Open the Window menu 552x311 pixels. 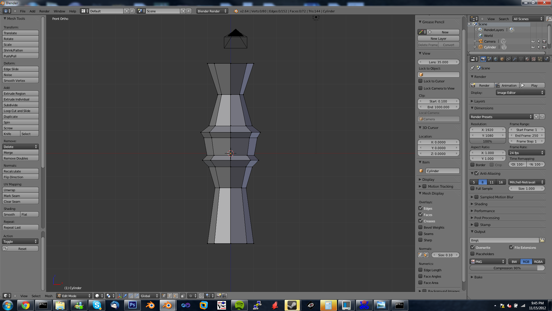point(59,11)
